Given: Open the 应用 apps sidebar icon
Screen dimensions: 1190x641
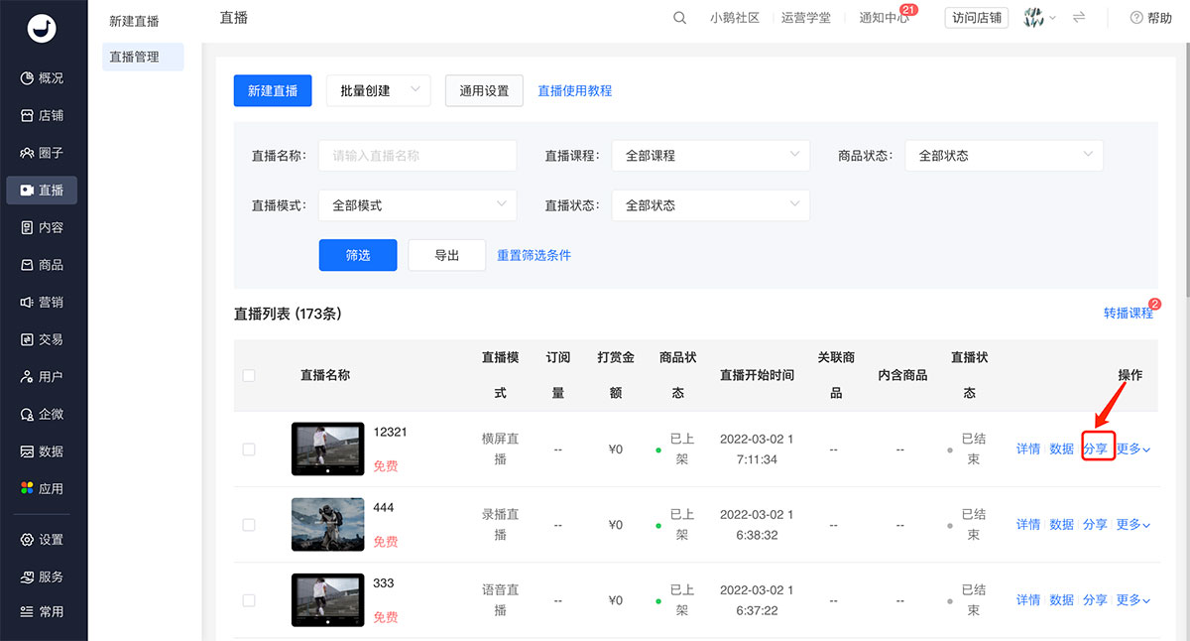Looking at the screenshot, I should click(28, 489).
